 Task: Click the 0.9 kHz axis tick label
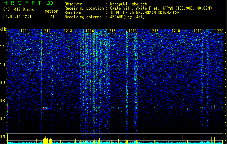3,83
